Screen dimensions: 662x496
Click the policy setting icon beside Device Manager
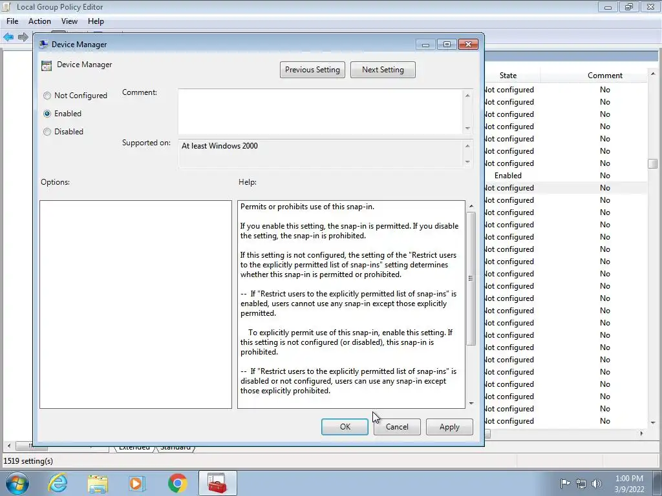(x=47, y=65)
